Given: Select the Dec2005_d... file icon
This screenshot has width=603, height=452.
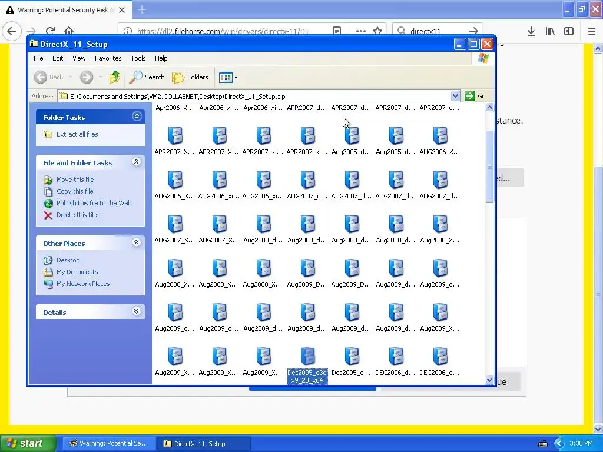Looking at the screenshot, I should click(x=352, y=357).
